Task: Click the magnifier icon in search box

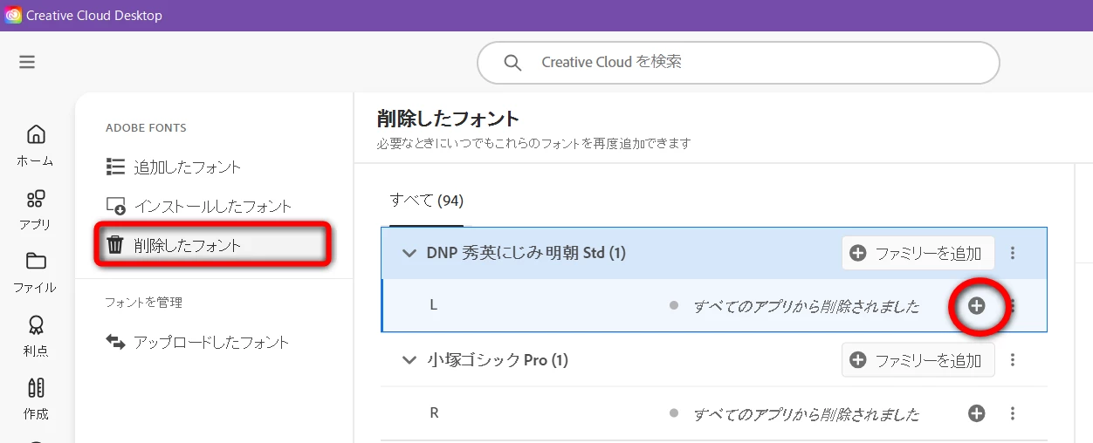Action: 513,63
